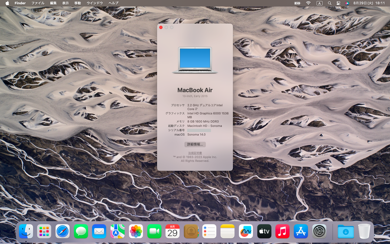Click the プロセッサ label
Screen dimensions: 390x244
(x=178, y=105)
